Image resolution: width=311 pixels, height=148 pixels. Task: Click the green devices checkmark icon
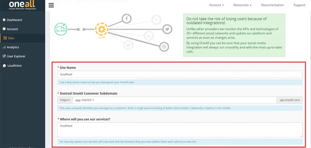61,29
